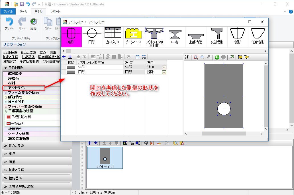294x195 pixels.
Task: Select 材料 in the navigation tree
Action: coord(12,83)
